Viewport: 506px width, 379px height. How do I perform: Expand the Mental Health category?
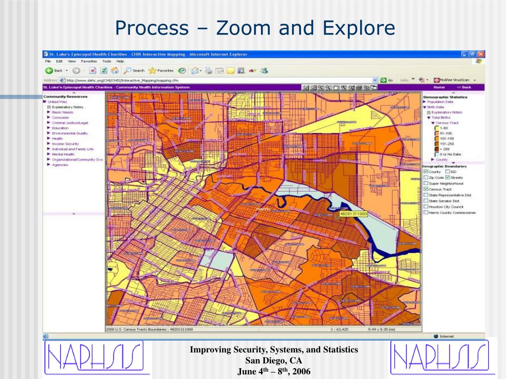tap(49, 154)
